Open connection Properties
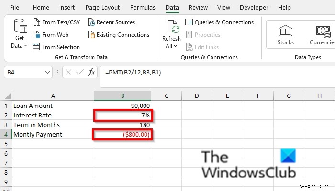 [203, 34]
